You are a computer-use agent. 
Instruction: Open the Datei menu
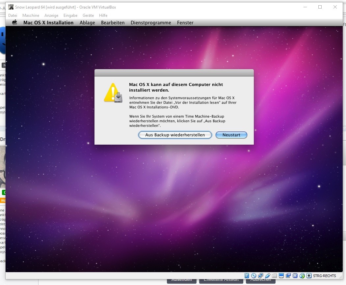(x=13, y=15)
